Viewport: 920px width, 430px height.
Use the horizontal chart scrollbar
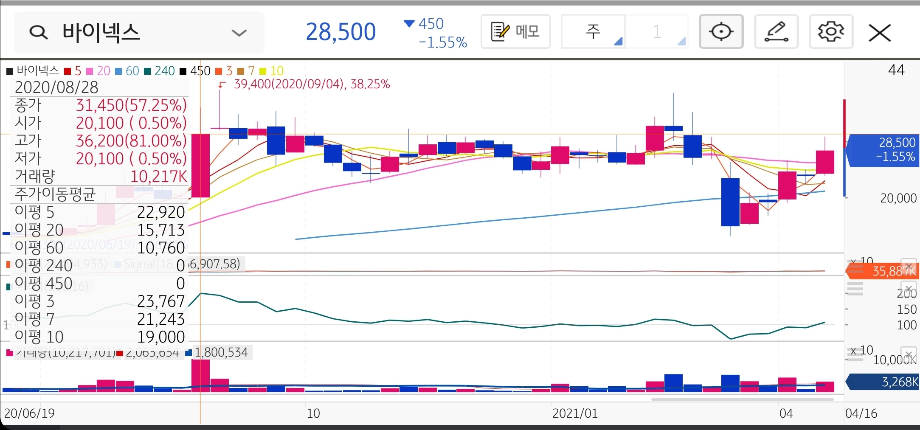[x=742, y=399]
